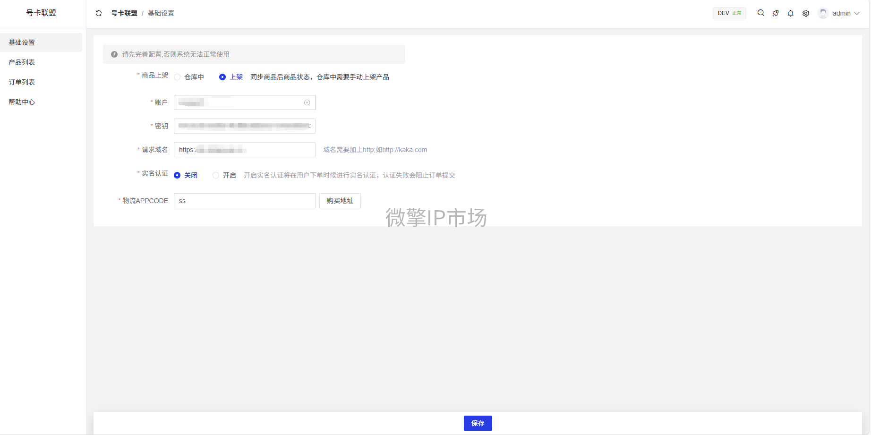This screenshot has height=435, width=871.
Task: Clear the 账户 field with the X icon
Action: pos(307,102)
